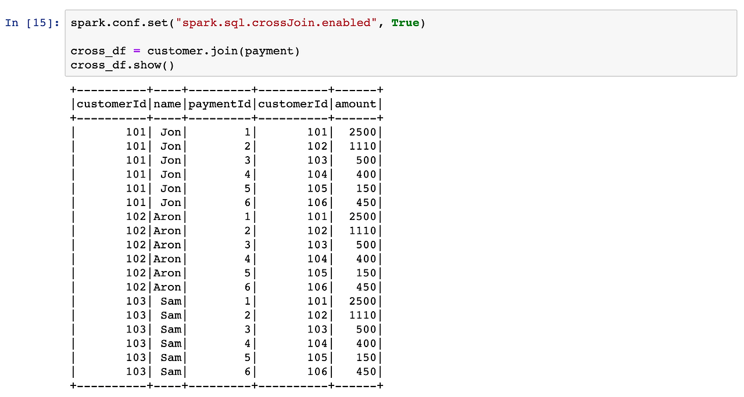The width and height of the screenshot is (744, 397).
Task: Click name Sam in the amount 1110 row
Action: pos(171,315)
